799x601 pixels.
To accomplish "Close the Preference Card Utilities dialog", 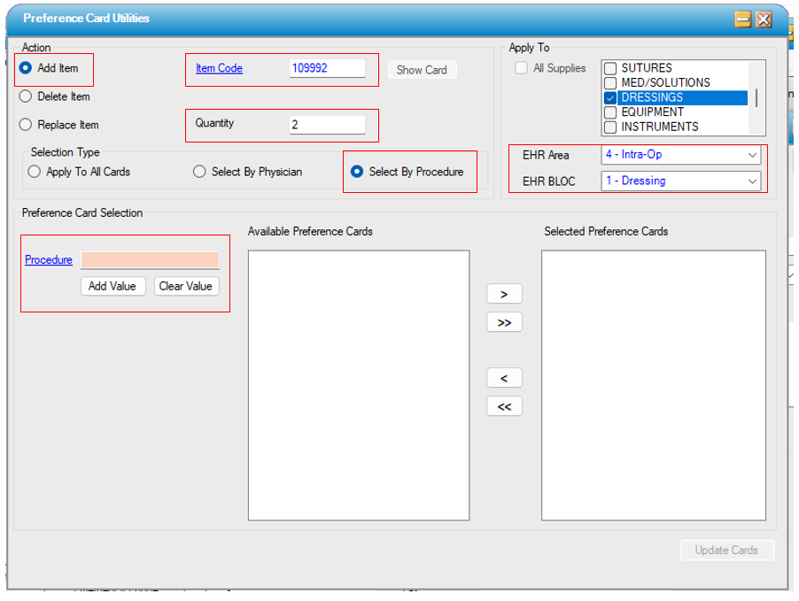I will click(763, 19).
